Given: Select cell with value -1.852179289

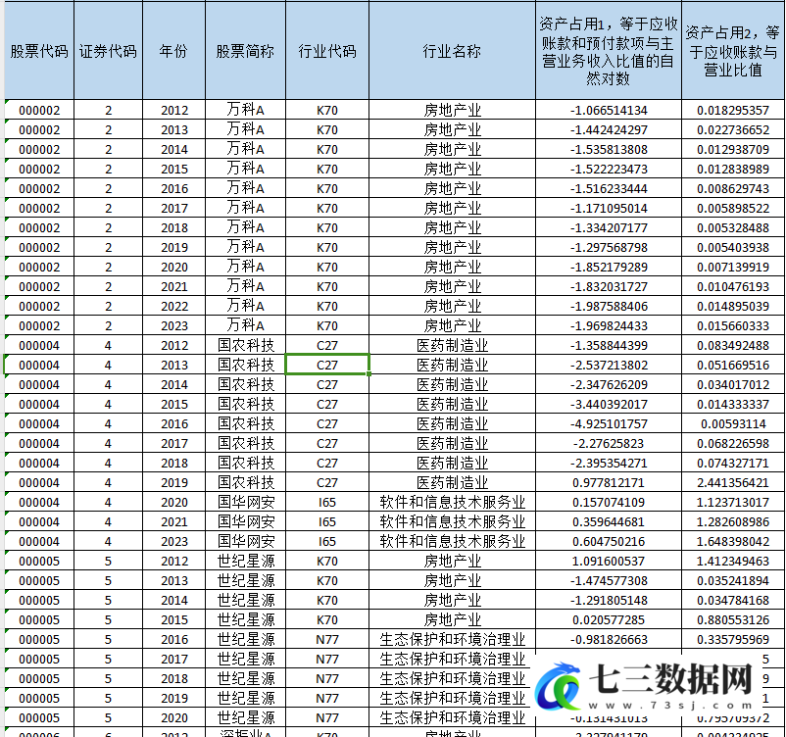Looking at the screenshot, I should [609, 267].
